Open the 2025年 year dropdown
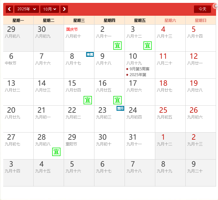Image resolution: width=218 pixels, height=200 pixels. click(x=27, y=9)
